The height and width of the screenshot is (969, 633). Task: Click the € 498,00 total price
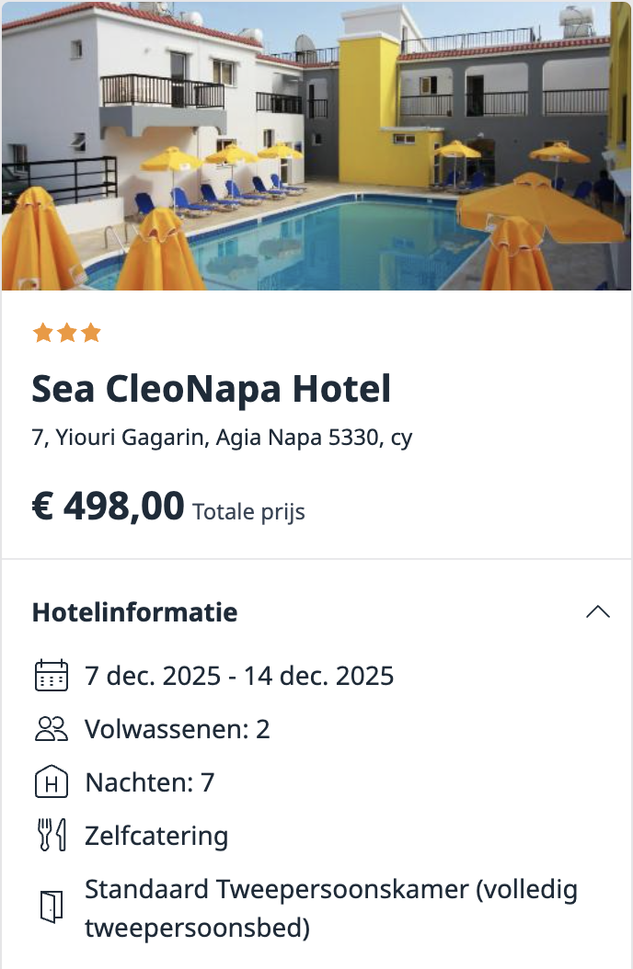(108, 505)
